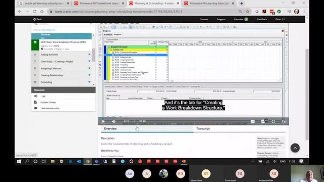Open Windows taskbar search
The height and width of the screenshot is (182, 324).
(x=27, y=161)
